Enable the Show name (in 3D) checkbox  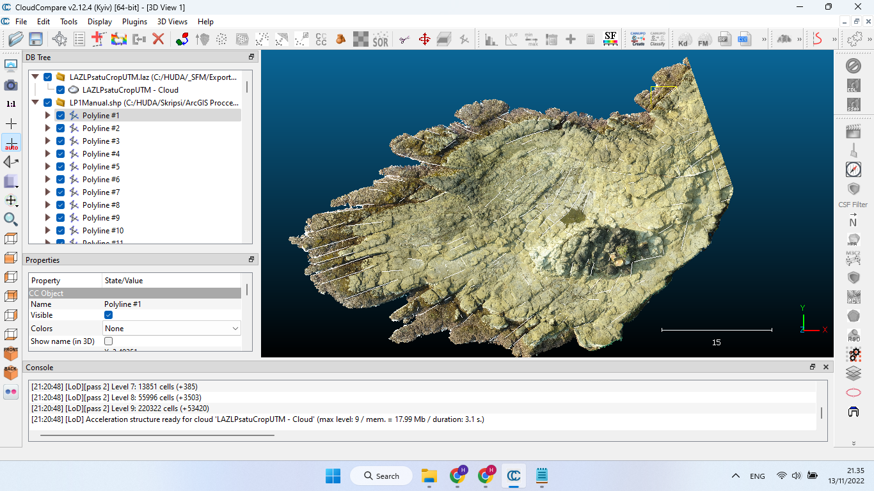[x=108, y=341]
